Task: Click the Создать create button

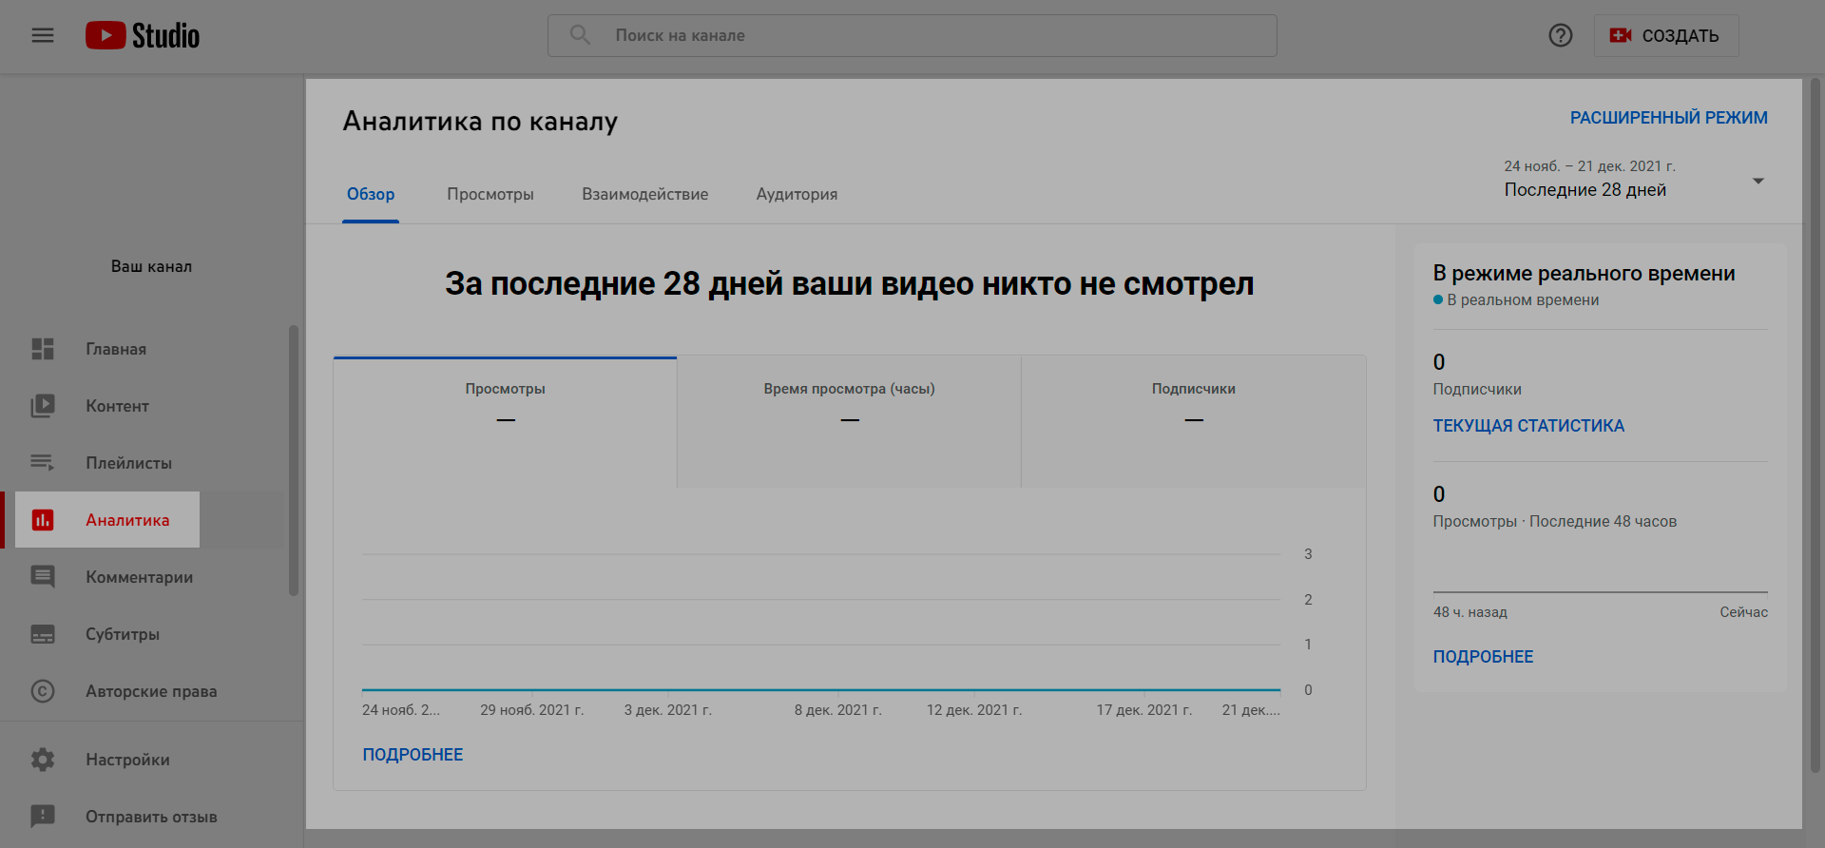Action: point(1665,35)
